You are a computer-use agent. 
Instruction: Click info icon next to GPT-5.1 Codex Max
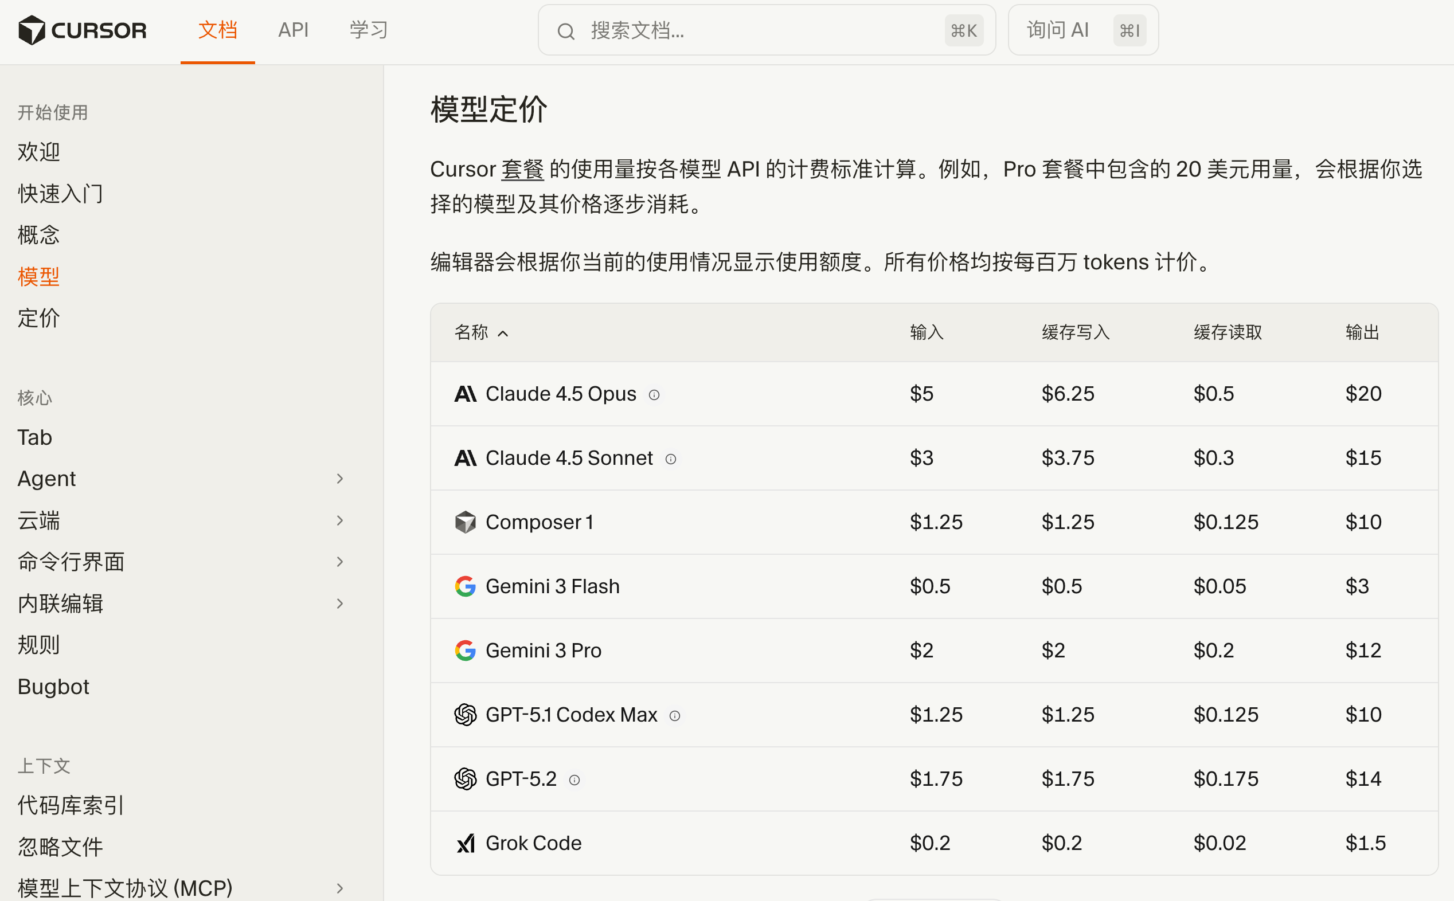point(675,716)
